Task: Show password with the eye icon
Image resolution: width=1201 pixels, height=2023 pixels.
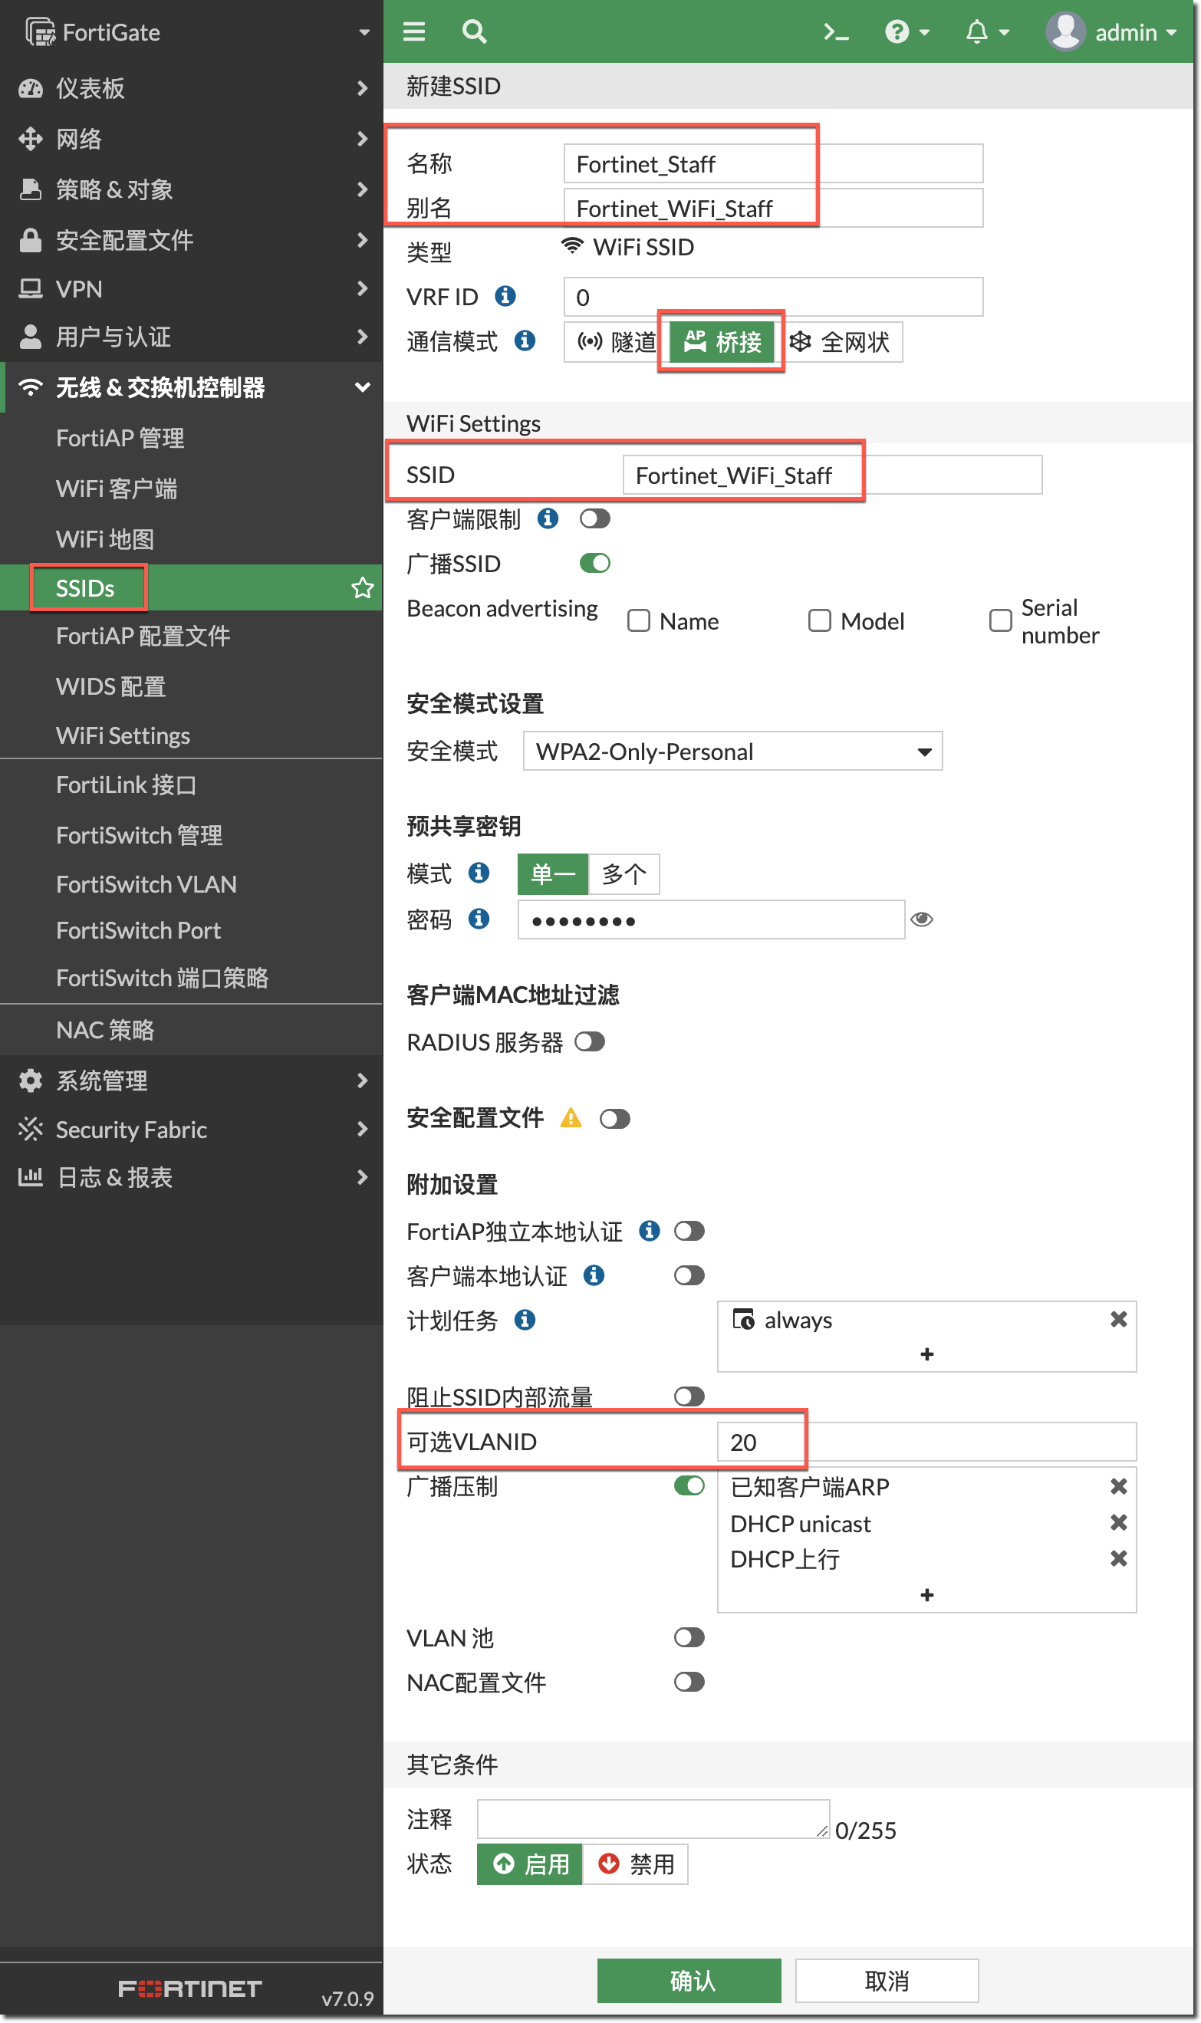Action: [x=922, y=919]
